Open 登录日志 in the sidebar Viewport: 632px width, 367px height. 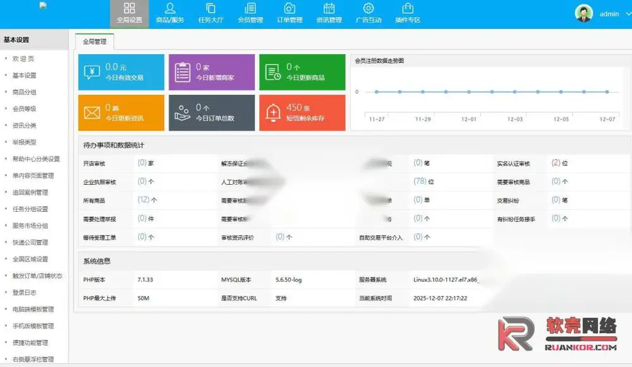point(24,293)
